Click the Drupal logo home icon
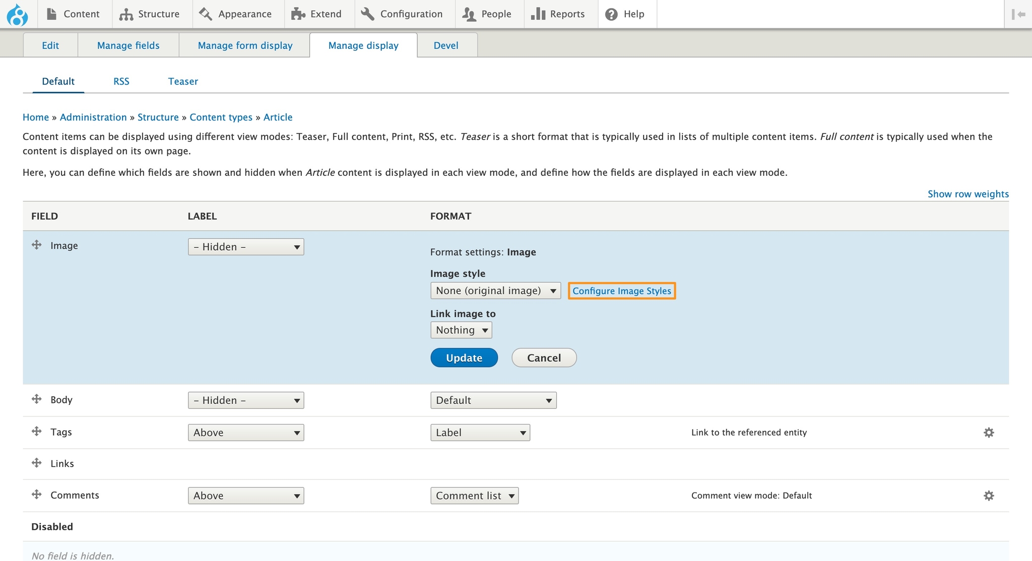1032x561 pixels. coord(17,14)
